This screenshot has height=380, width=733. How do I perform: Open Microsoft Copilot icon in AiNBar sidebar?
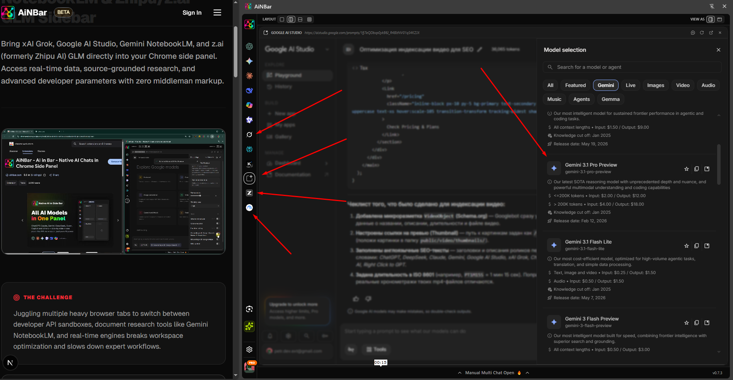click(x=249, y=105)
